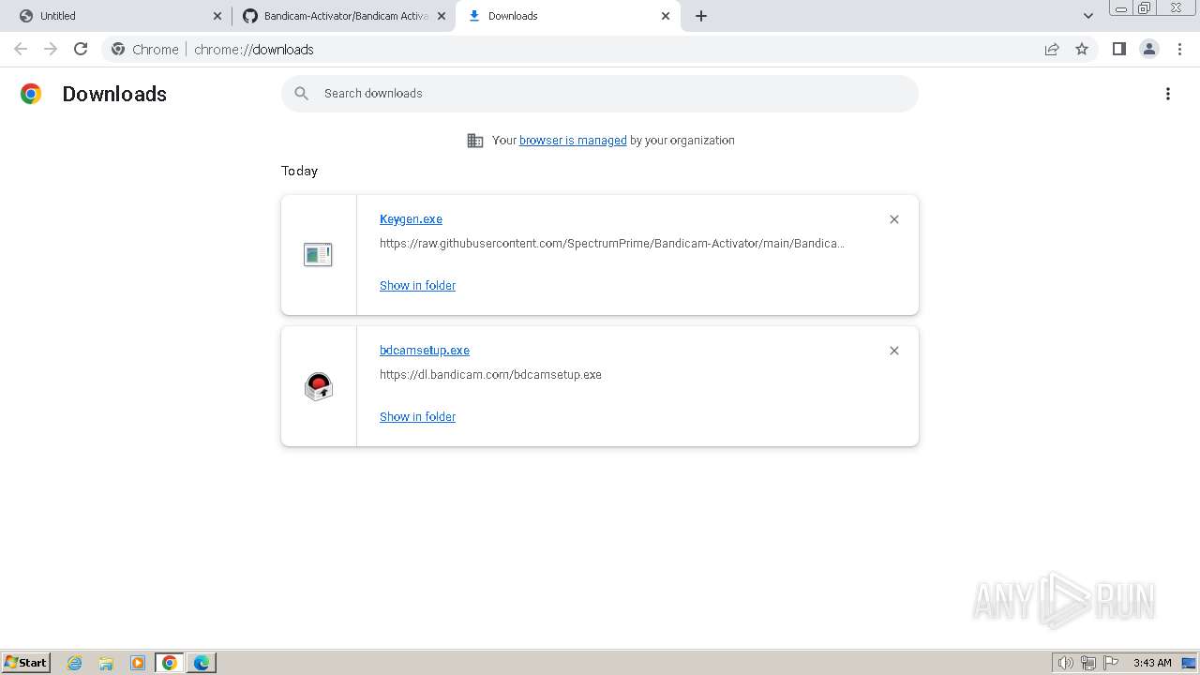The image size is (1200, 675).
Task: Focus the Search downloads field
Action: [600, 94]
